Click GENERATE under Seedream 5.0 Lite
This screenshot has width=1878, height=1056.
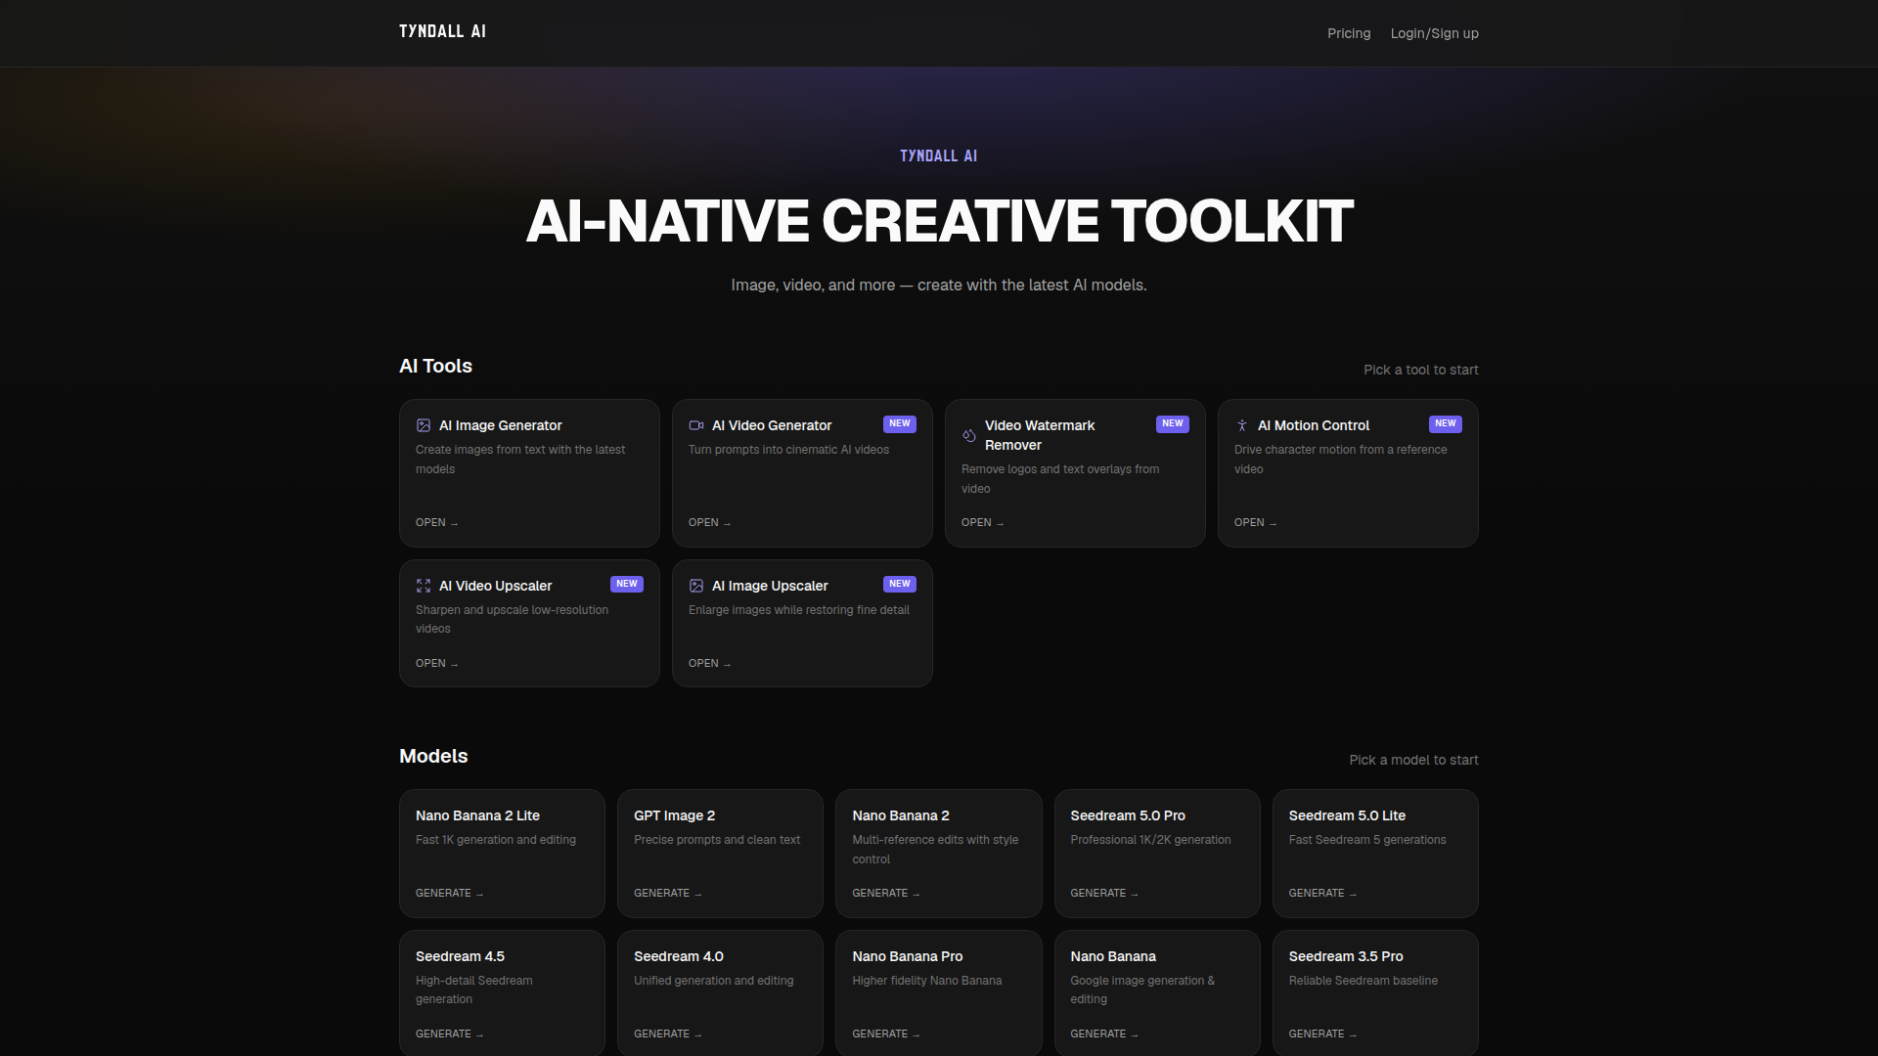[x=1322, y=893]
